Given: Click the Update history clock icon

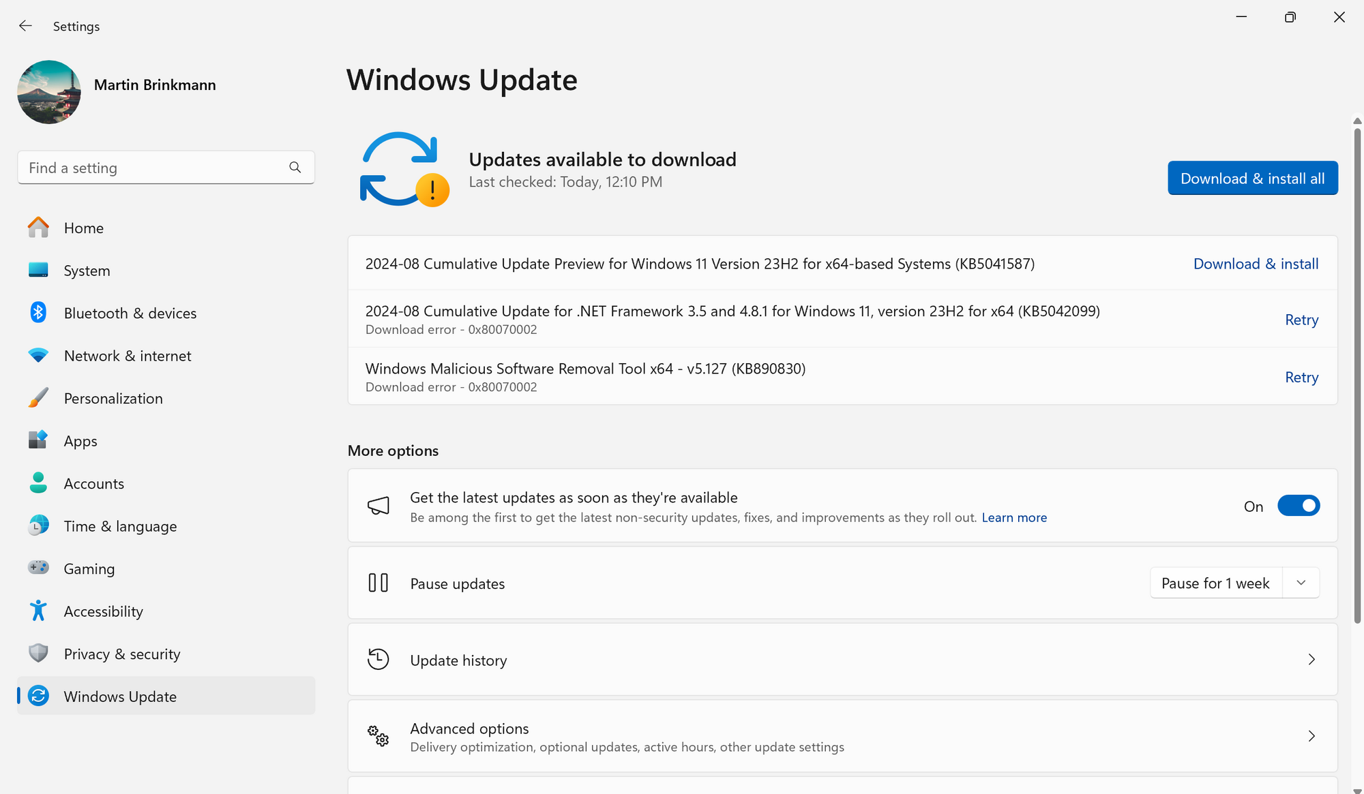Looking at the screenshot, I should tap(378, 659).
